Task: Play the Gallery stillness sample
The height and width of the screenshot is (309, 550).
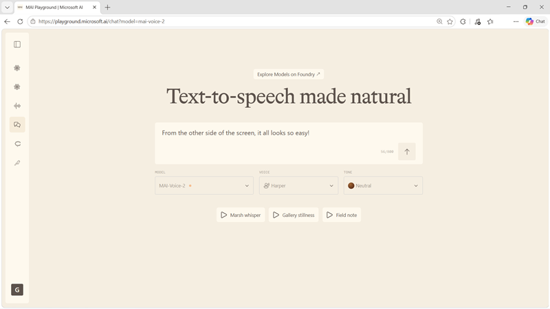Action: [x=294, y=215]
